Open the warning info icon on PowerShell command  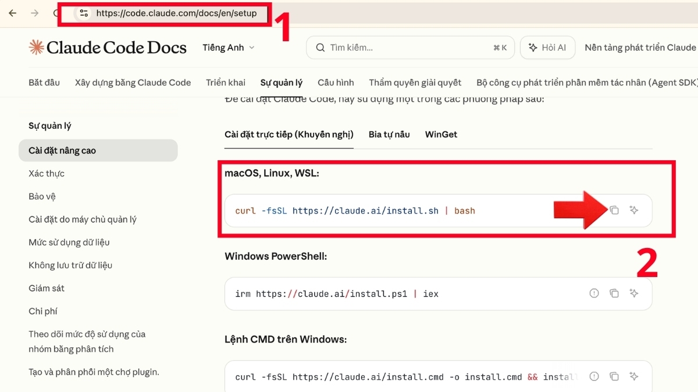click(x=594, y=293)
